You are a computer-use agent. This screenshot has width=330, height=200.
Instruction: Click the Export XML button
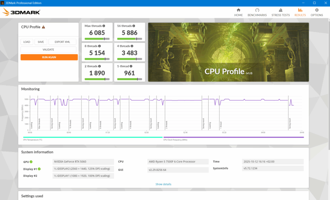pos(62,42)
